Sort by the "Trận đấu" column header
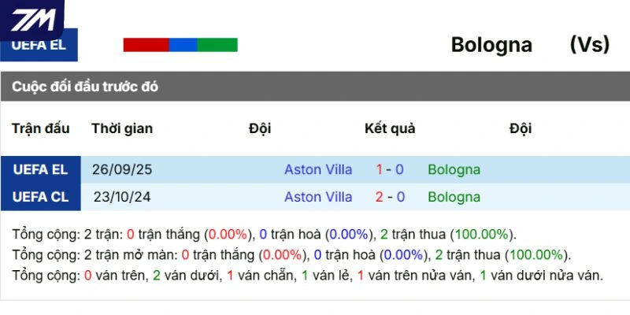 click(x=41, y=128)
